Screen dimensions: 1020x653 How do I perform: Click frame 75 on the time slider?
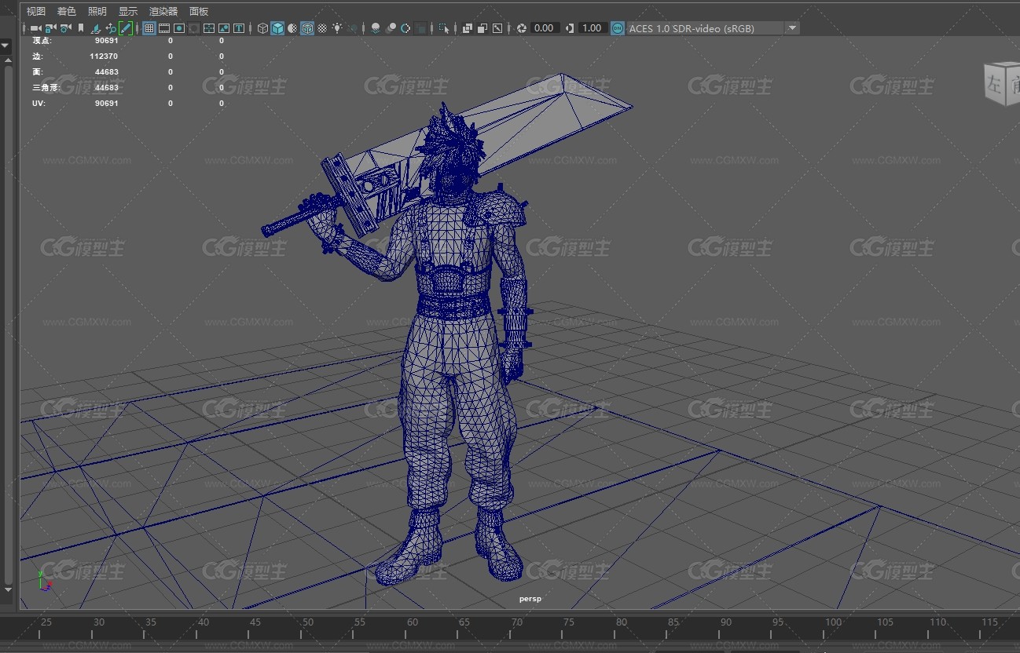pos(569,622)
